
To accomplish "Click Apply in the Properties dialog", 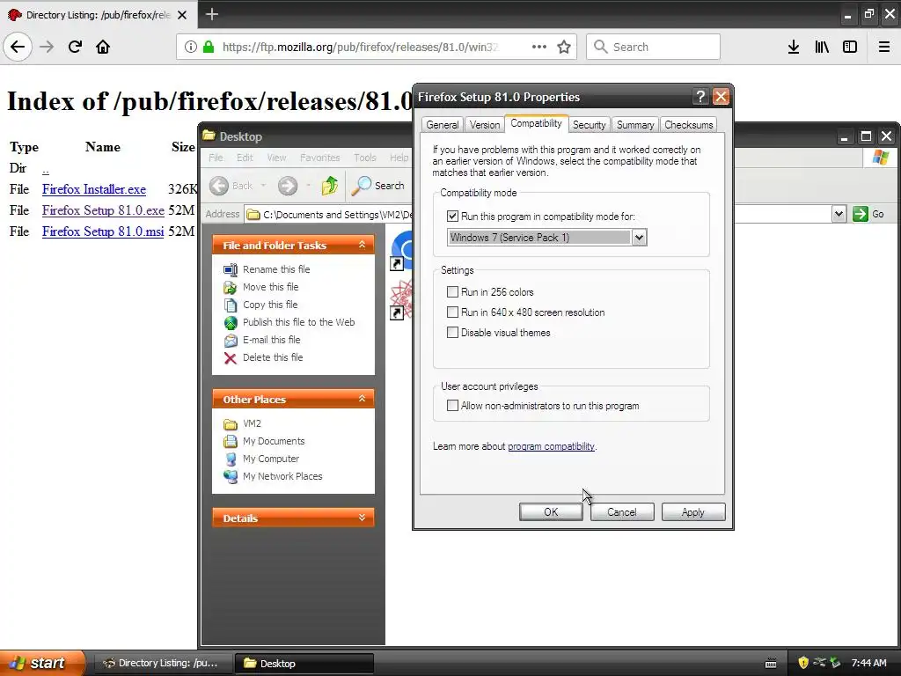I will click(693, 511).
